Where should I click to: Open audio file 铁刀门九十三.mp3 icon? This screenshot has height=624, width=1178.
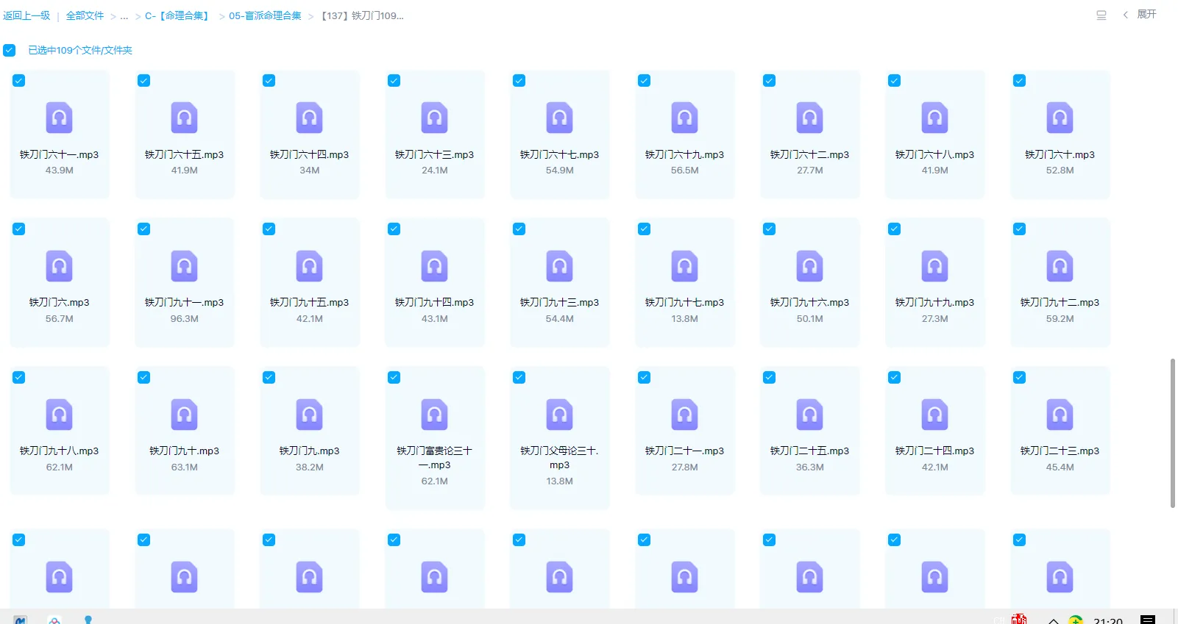[x=560, y=266]
